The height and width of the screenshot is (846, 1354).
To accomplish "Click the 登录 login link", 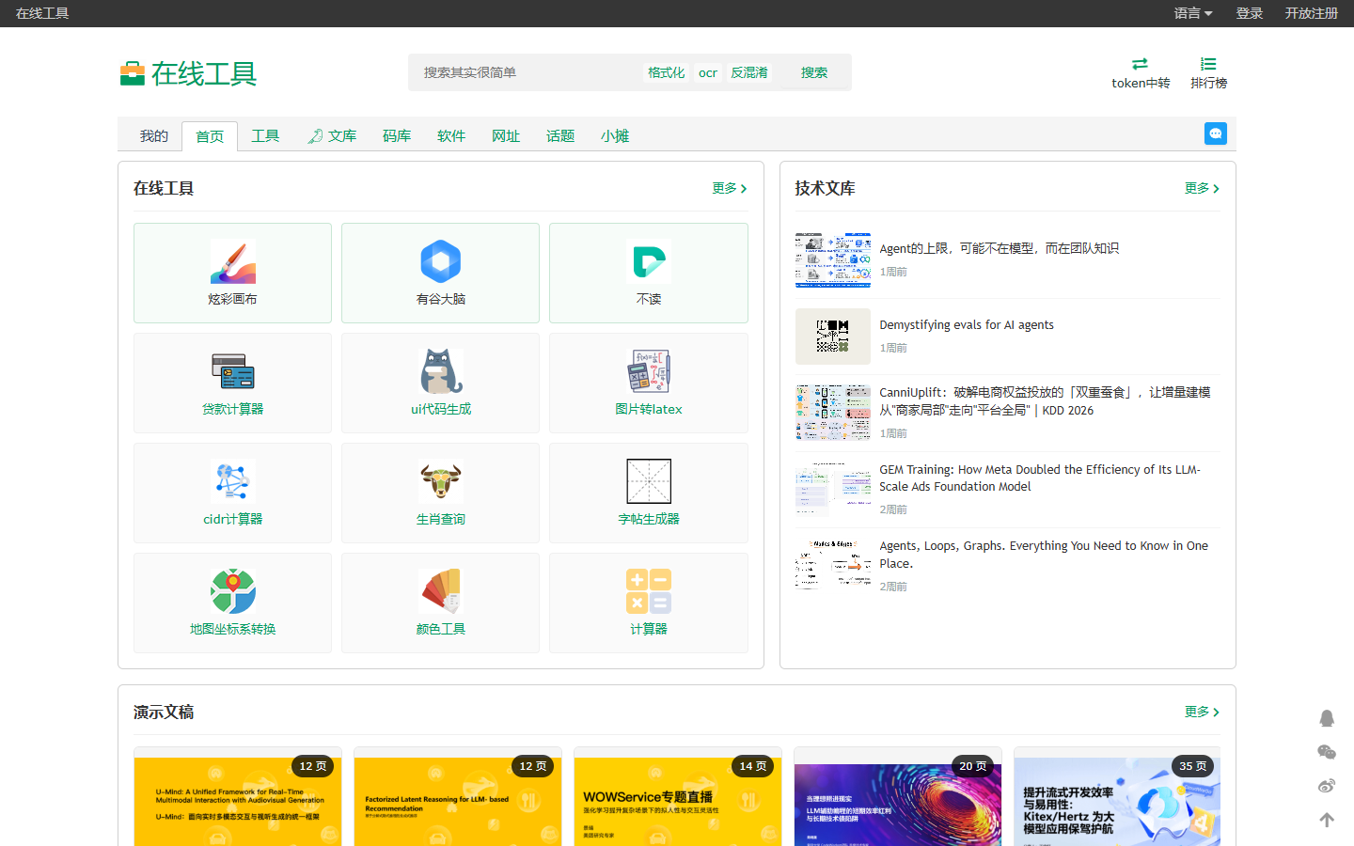I will tap(1250, 13).
